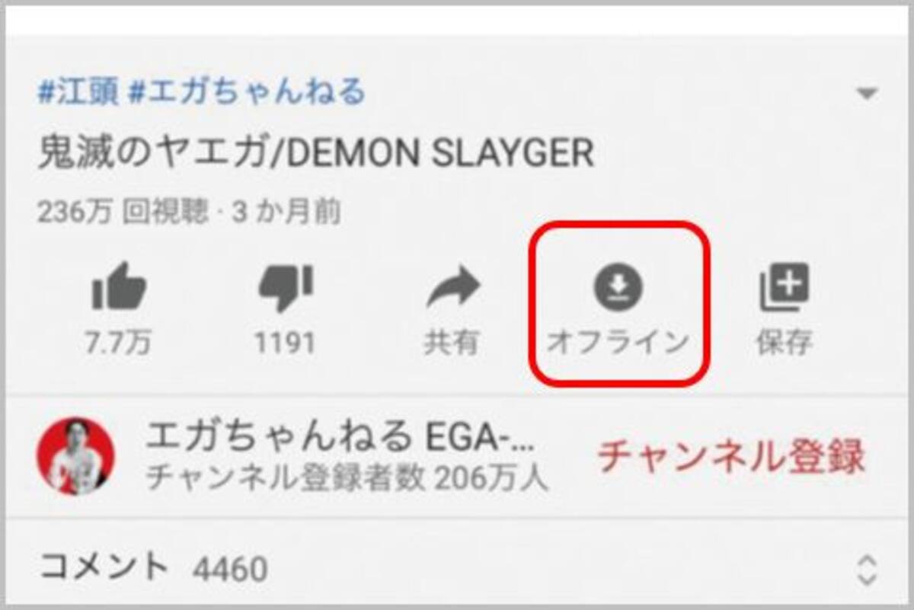The width and height of the screenshot is (914, 610).
Task: Select the オフライン label
Action: click(x=618, y=343)
